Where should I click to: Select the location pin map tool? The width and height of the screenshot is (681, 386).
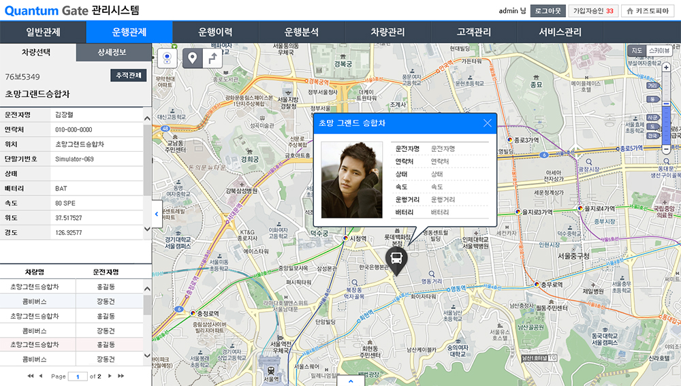coord(193,59)
